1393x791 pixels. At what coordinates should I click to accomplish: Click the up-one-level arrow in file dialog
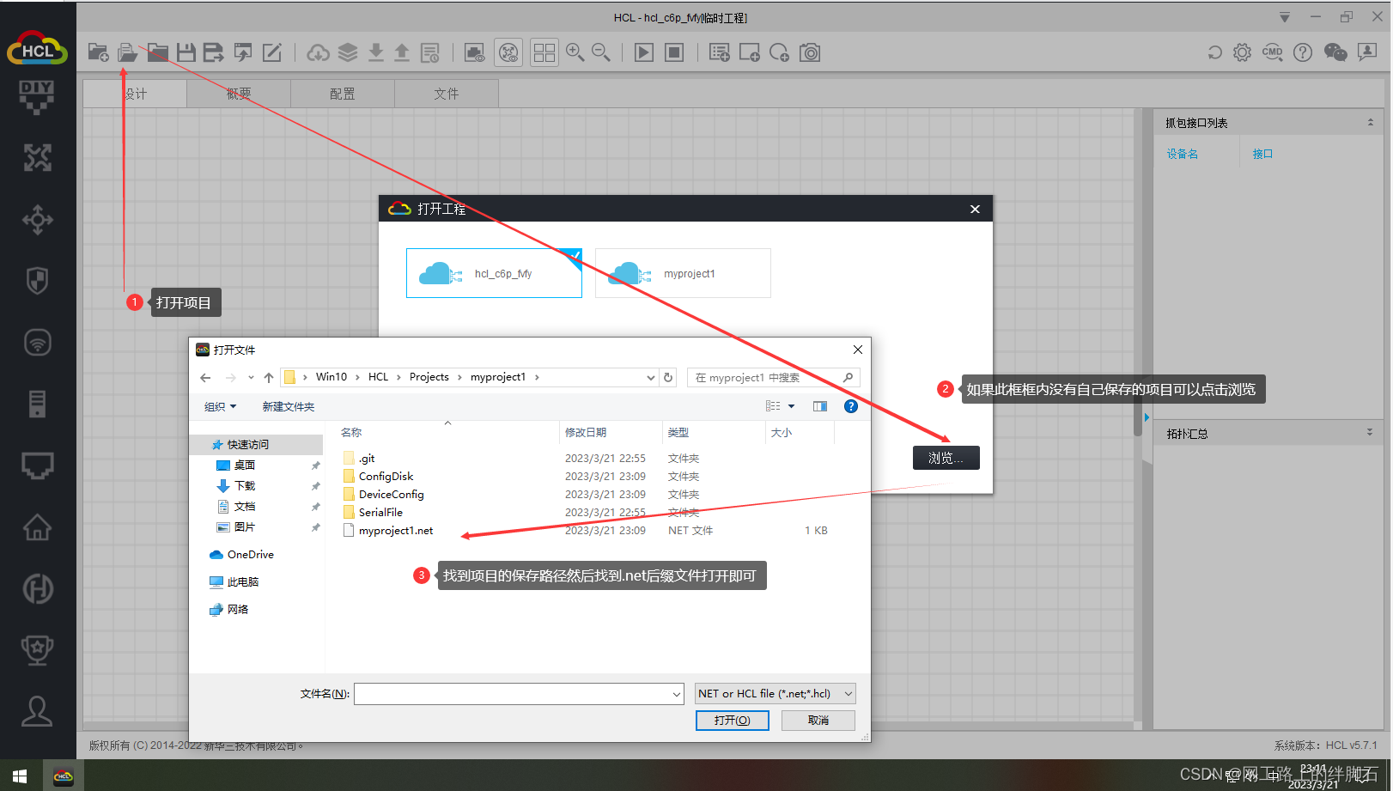pyautogui.click(x=269, y=377)
